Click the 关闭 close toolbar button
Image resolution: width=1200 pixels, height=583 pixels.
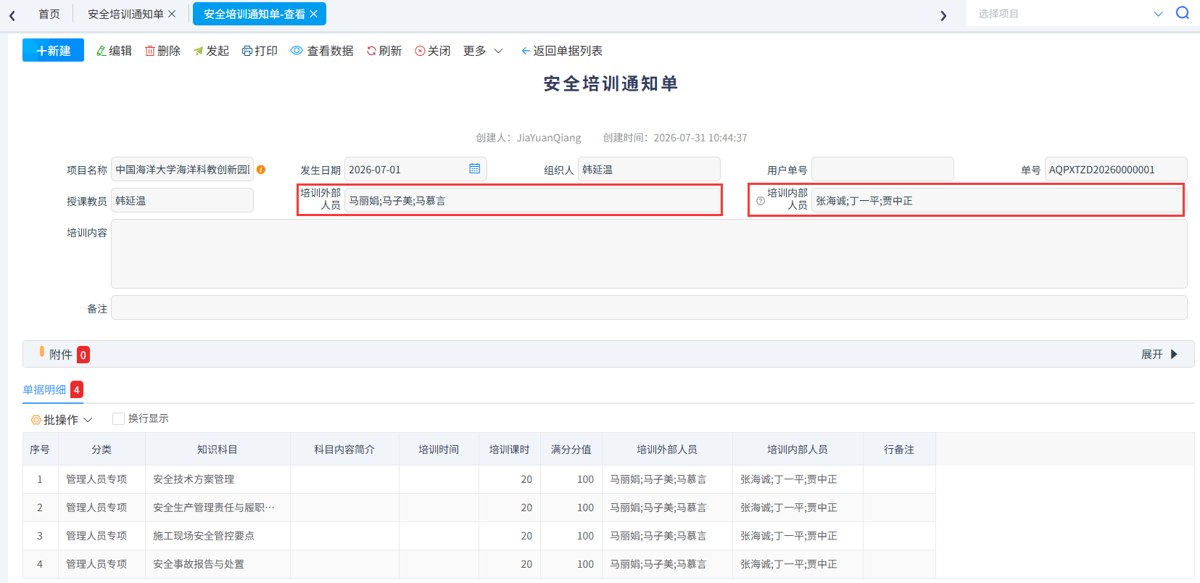click(433, 51)
